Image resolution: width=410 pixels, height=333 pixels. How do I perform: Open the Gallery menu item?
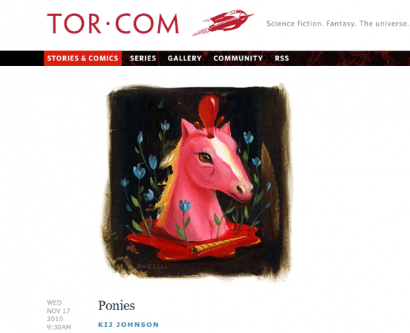pyautogui.click(x=185, y=58)
